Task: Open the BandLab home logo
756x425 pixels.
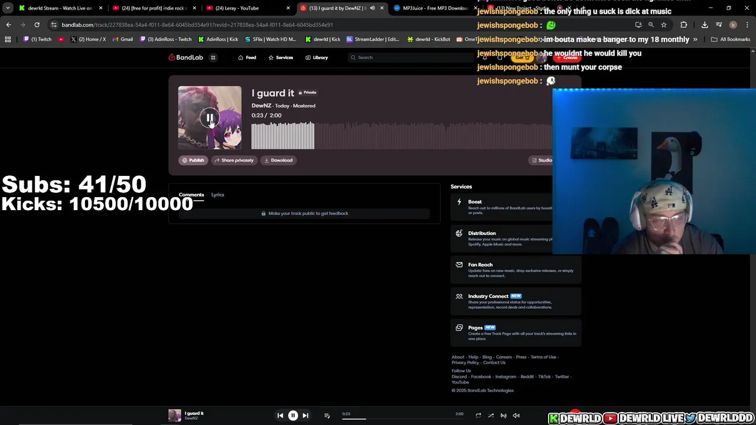Action: (186, 57)
